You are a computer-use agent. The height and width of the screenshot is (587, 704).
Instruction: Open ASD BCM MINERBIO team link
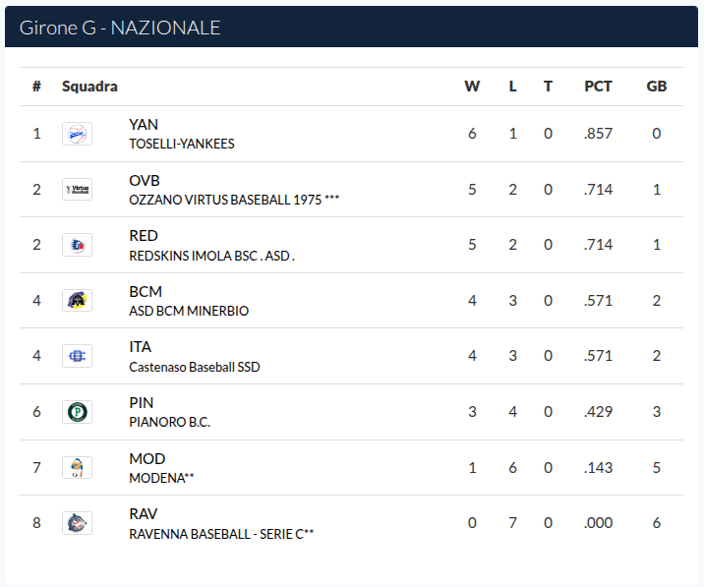pos(189,311)
